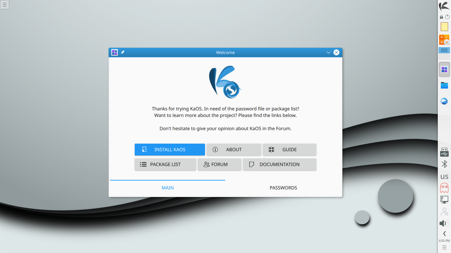The height and width of the screenshot is (253, 451).
Task: Click the user account tray icon
Action: [444, 211]
